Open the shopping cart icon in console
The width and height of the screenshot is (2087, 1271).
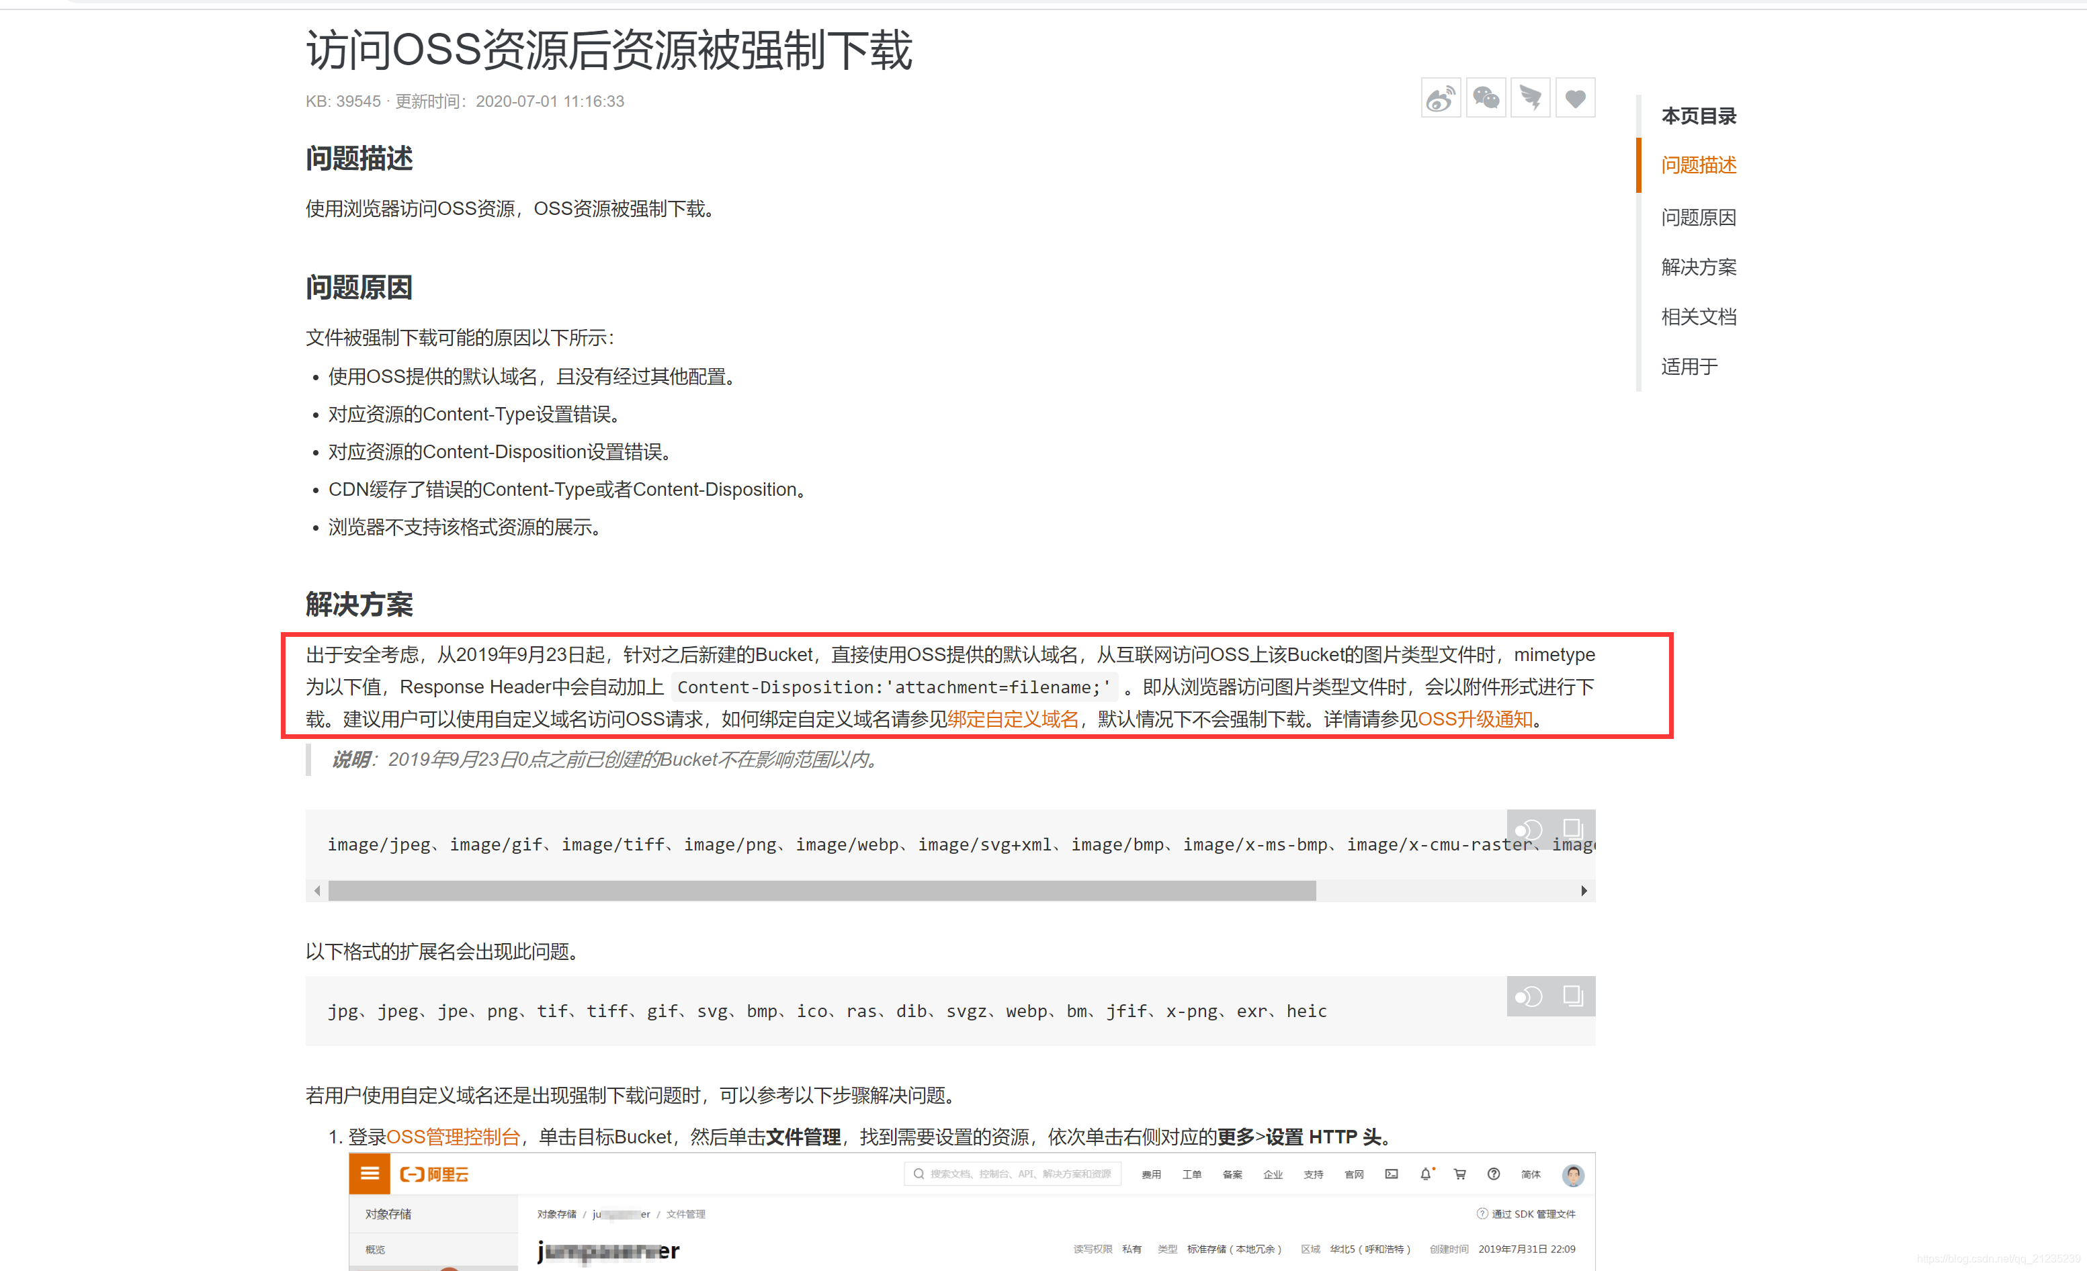point(1459,1174)
